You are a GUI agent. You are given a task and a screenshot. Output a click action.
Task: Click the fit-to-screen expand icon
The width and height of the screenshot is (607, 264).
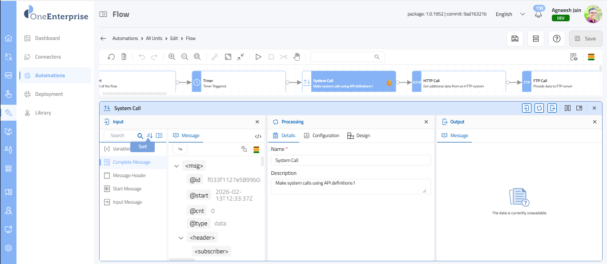pos(228,57)
